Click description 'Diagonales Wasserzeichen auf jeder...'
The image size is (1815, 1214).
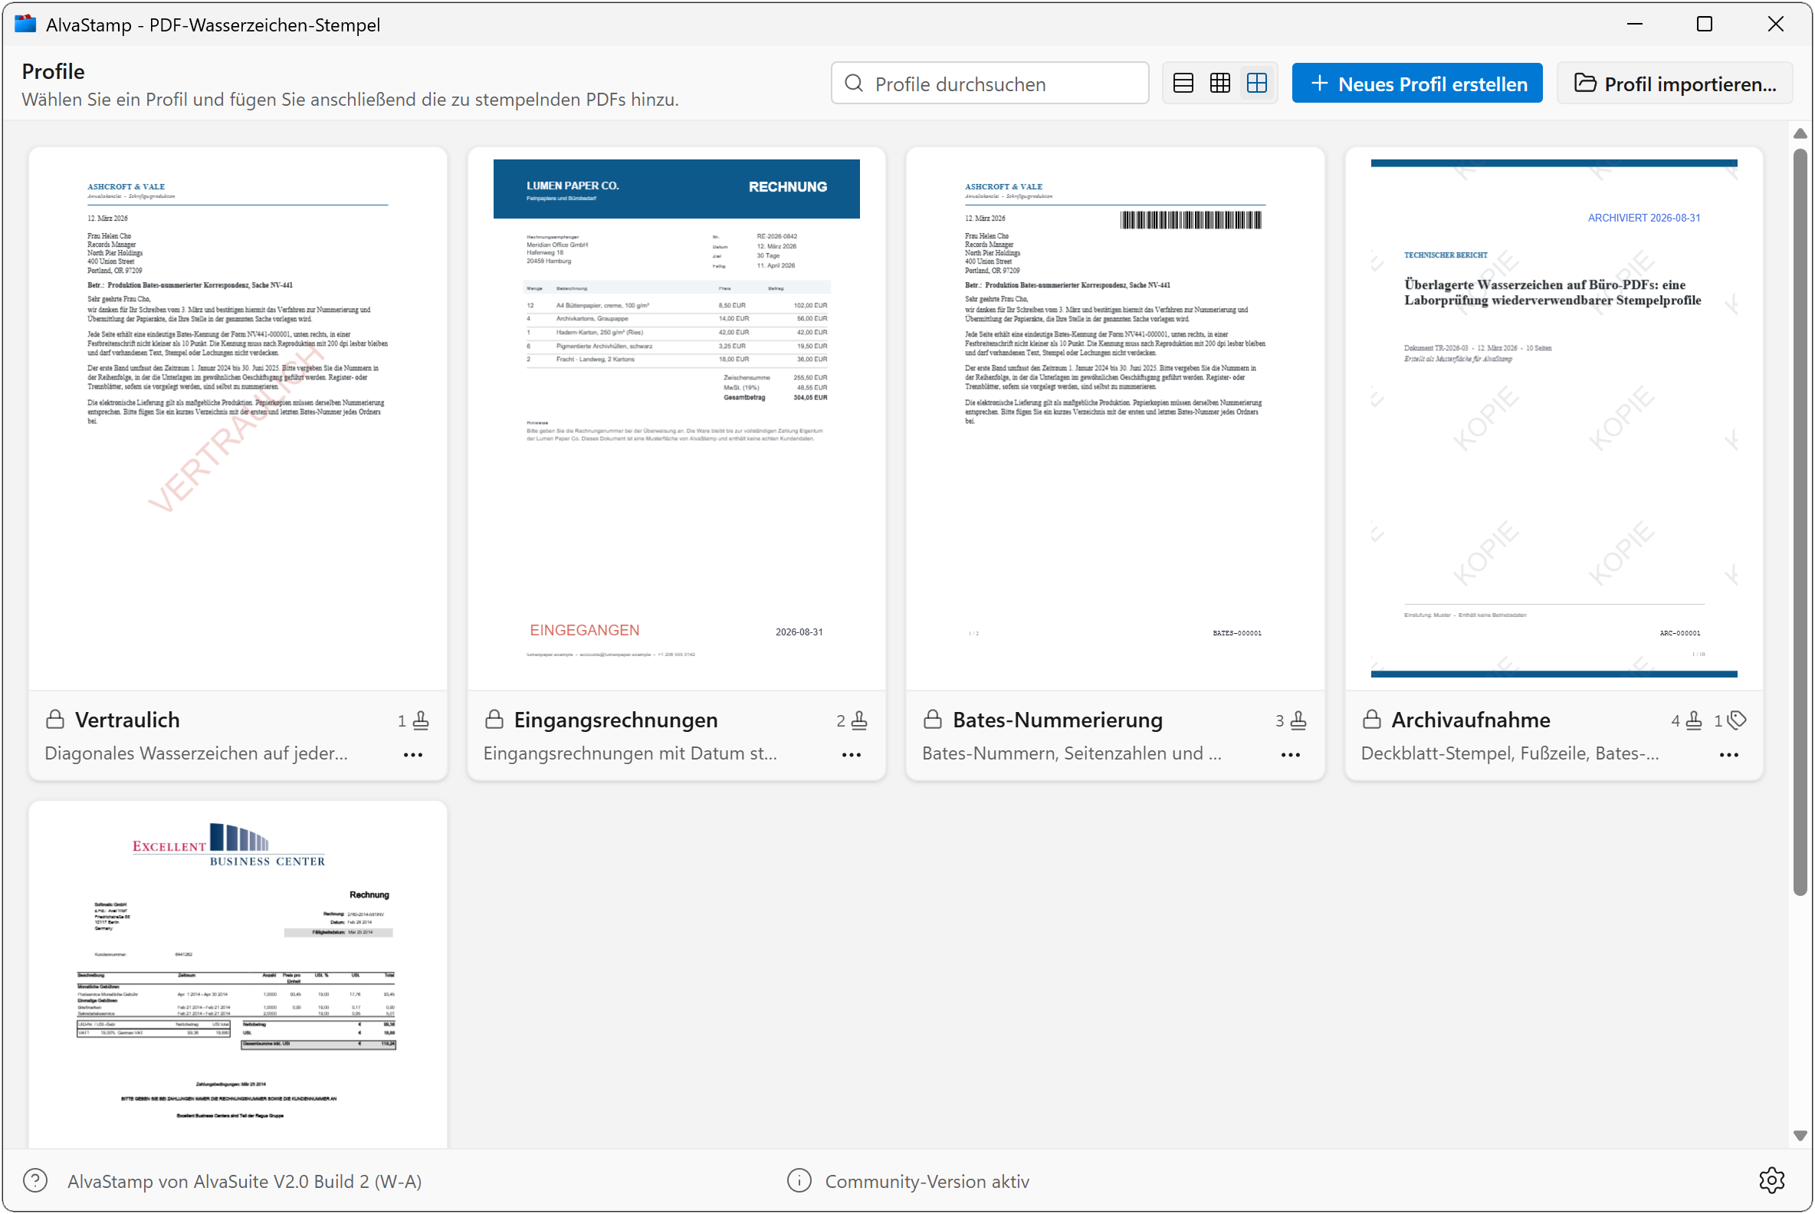(196, 753)
